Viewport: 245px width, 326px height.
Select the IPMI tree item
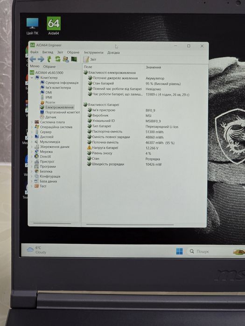coord(46,97)
